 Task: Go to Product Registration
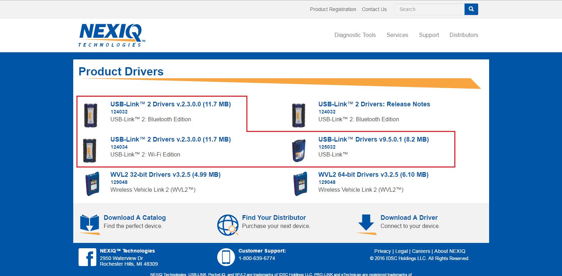tap(333, 9)
